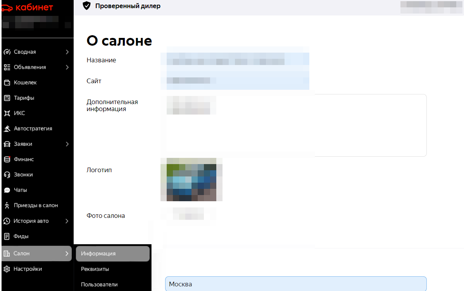The height and width of the screenshot is (291, 464).
Task: Open the Реквизиты submenu item
Action: (95, 269)
